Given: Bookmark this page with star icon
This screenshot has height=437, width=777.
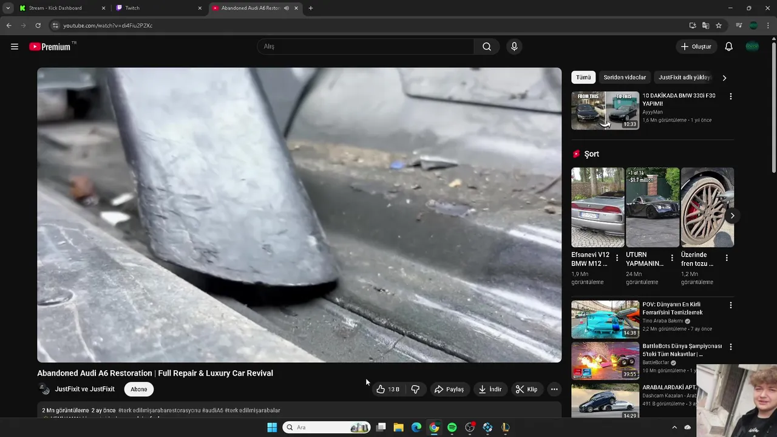Looking at the screenshot, I should point(719,25).
